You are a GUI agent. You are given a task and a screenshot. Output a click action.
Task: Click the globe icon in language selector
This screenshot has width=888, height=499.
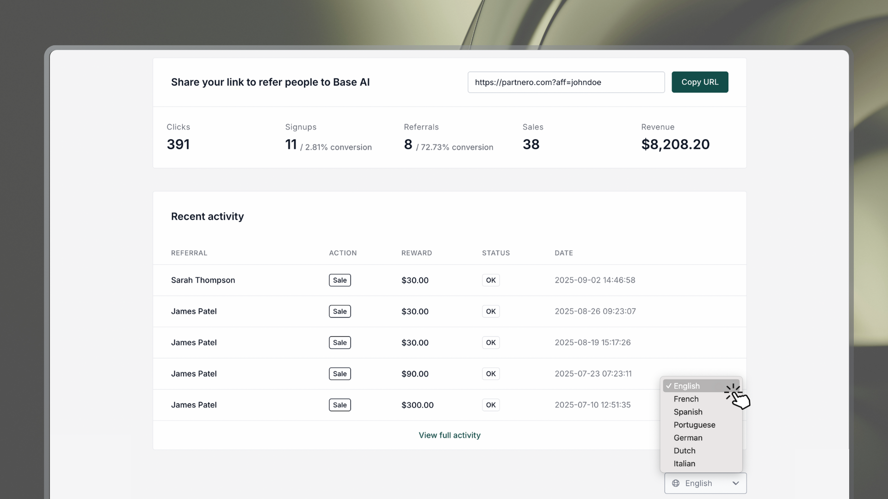676,483
